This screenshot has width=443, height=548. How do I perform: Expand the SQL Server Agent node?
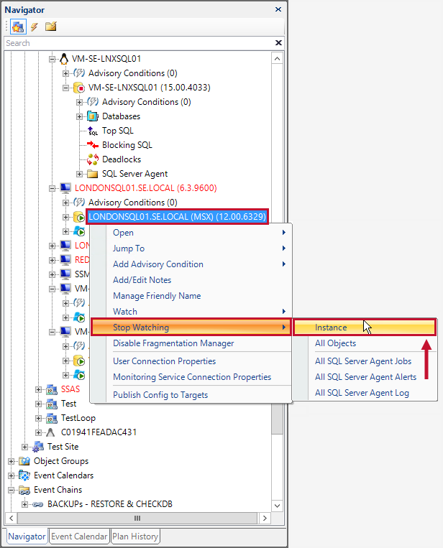click(x=80, y=174)
